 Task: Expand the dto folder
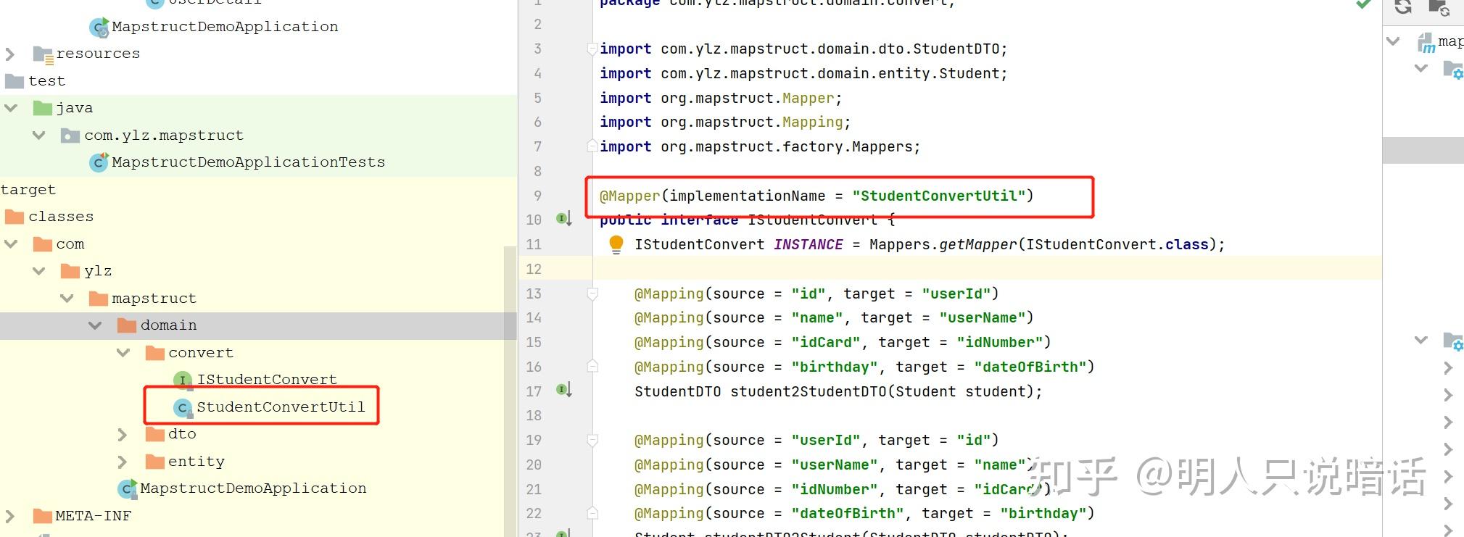[123, 435]
